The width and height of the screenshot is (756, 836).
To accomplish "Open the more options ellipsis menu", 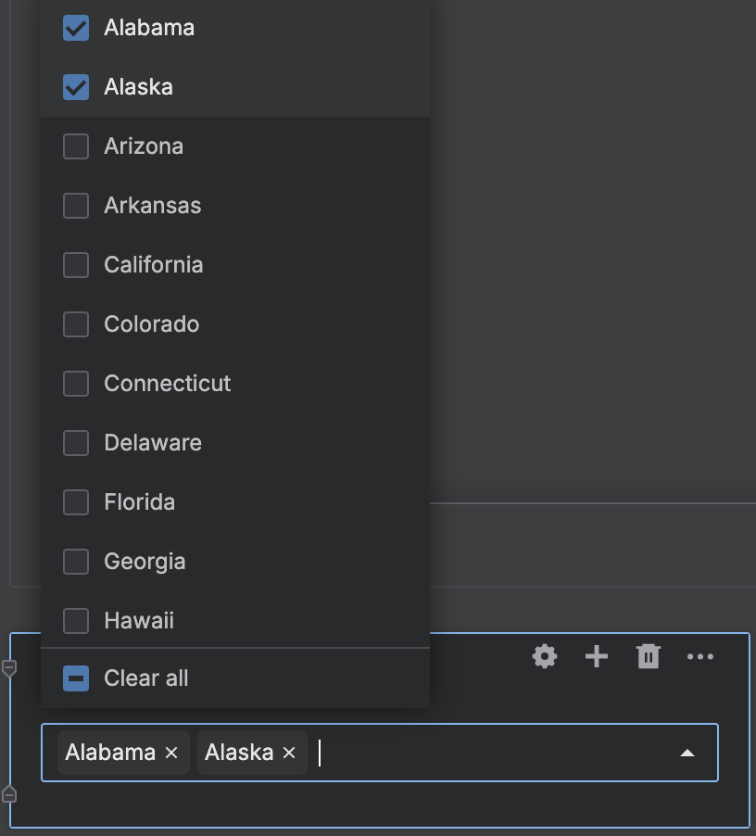I will [x=700, y=656].
